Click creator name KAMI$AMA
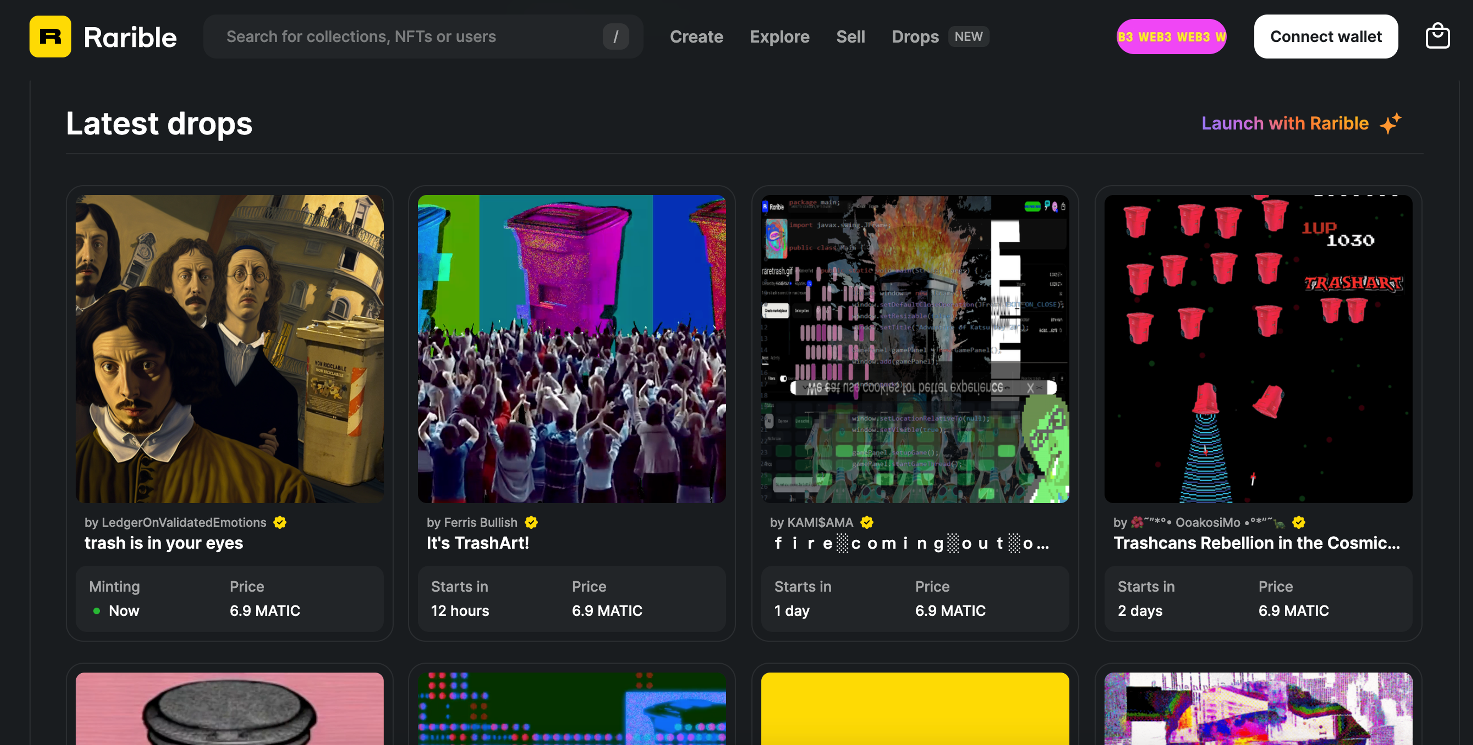 820,522
